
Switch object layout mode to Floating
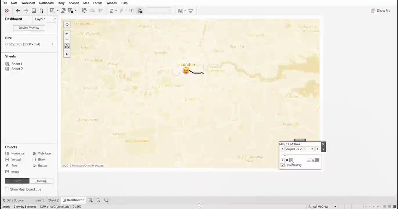[x=41, y=181]
